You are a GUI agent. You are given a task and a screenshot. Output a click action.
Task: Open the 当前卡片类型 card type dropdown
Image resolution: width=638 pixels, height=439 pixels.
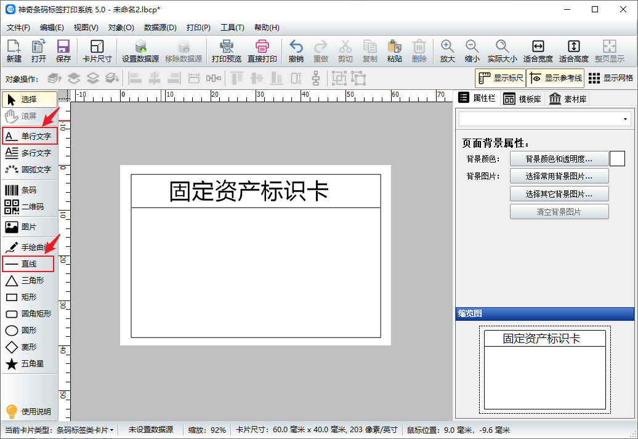[x=85, y=430]
